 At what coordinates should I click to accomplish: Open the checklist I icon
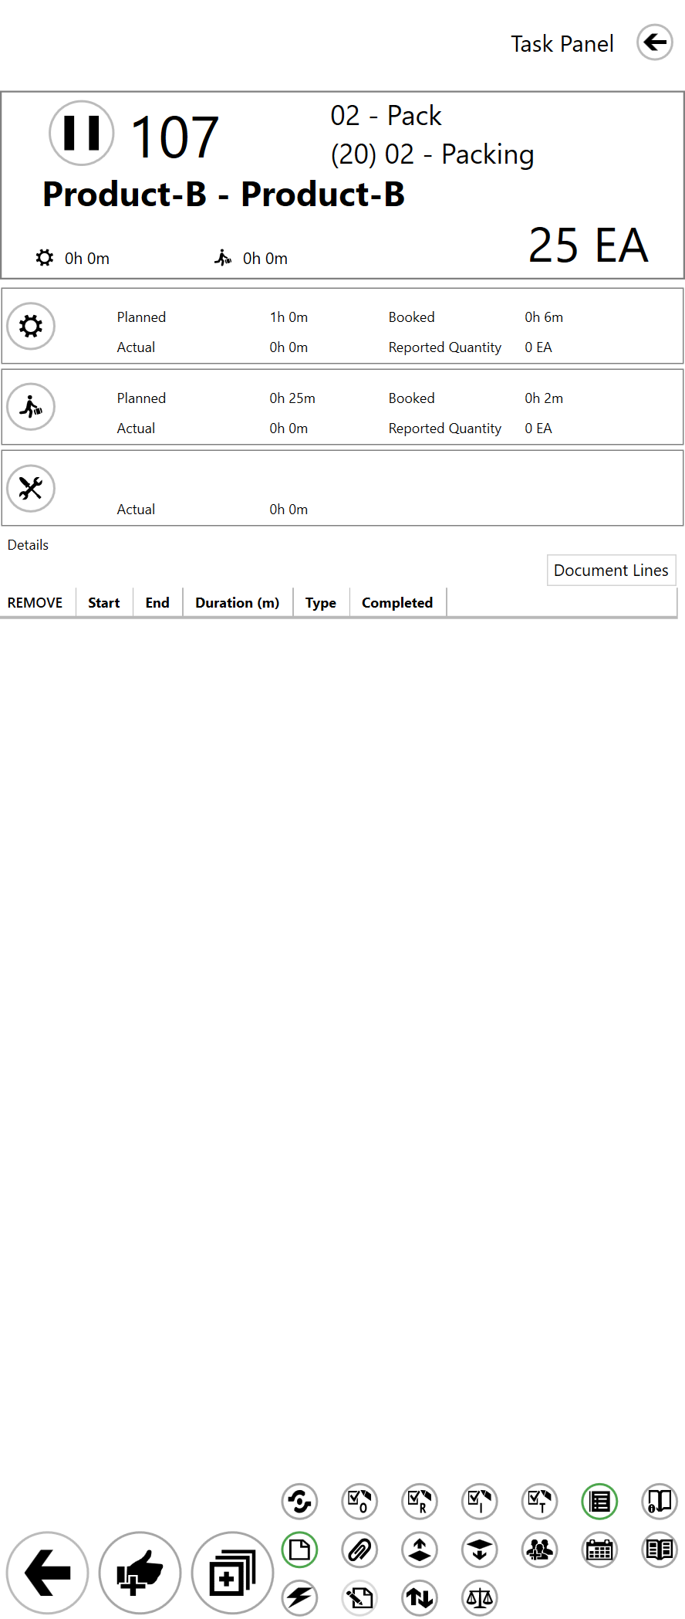click(x=480, y=1502)
